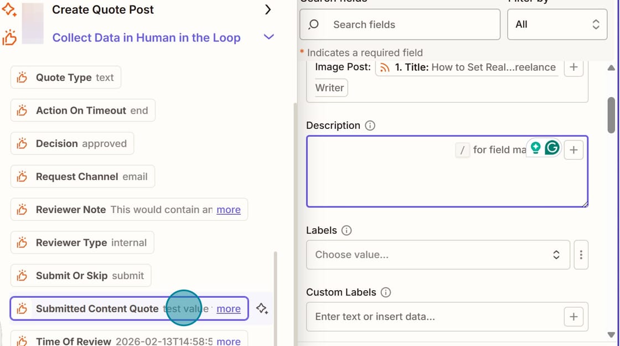Click the AI sparkle icon beside Submitted Content Quote
This screenshot has height=346, width=620.
click(262, 308)
